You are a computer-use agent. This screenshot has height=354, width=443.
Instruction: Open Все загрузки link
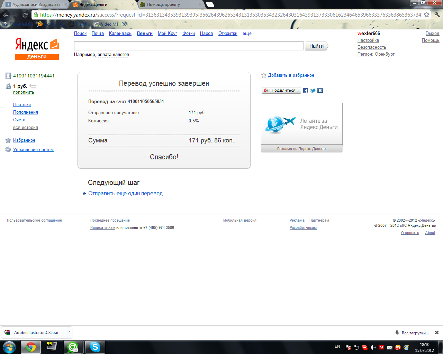415,333
